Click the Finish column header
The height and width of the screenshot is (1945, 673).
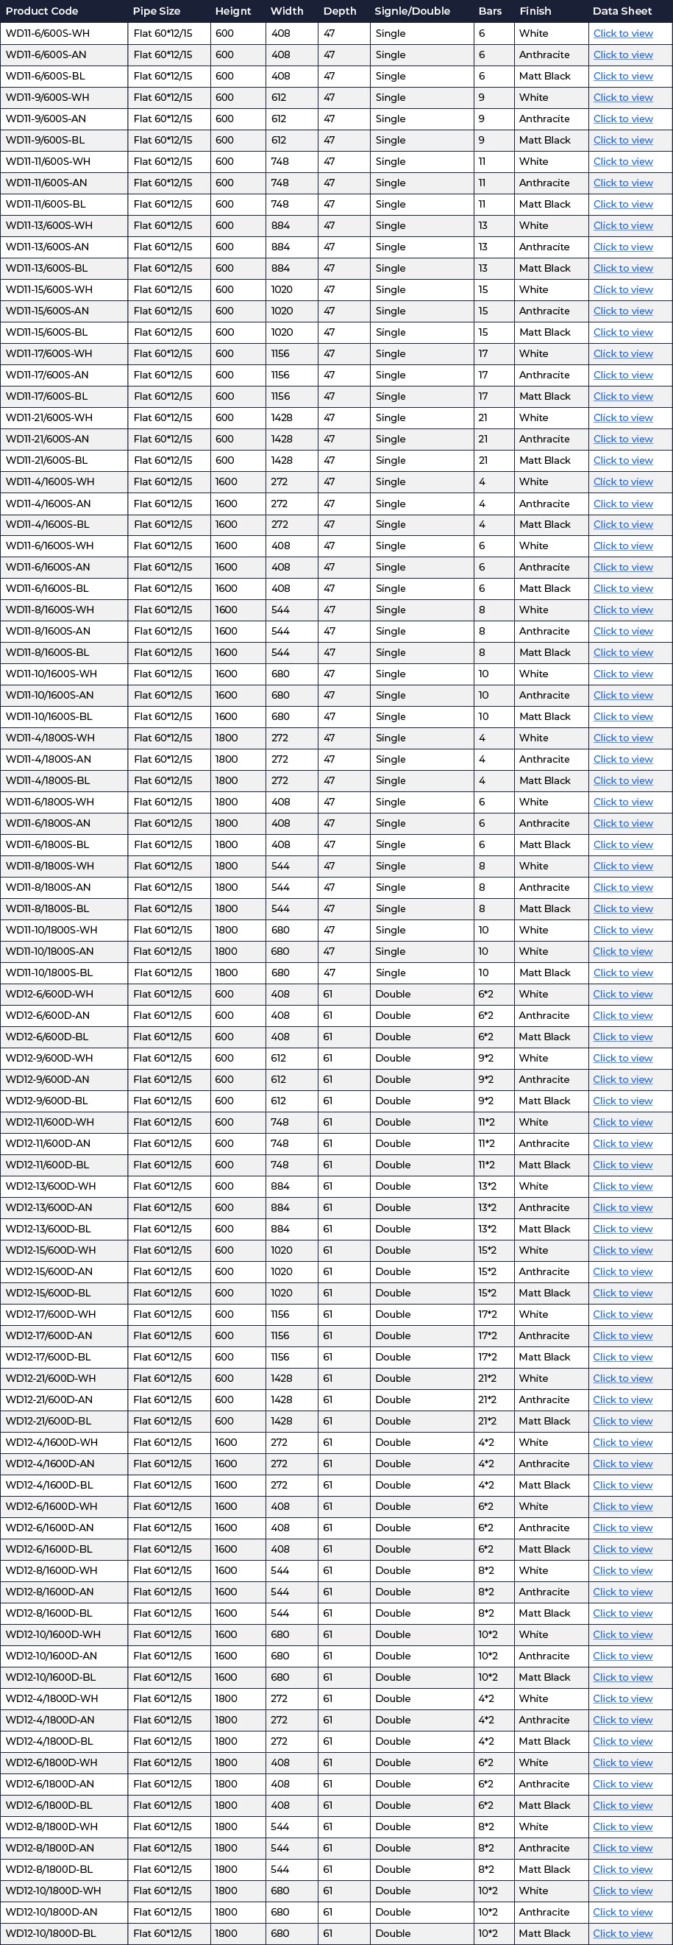535,11
